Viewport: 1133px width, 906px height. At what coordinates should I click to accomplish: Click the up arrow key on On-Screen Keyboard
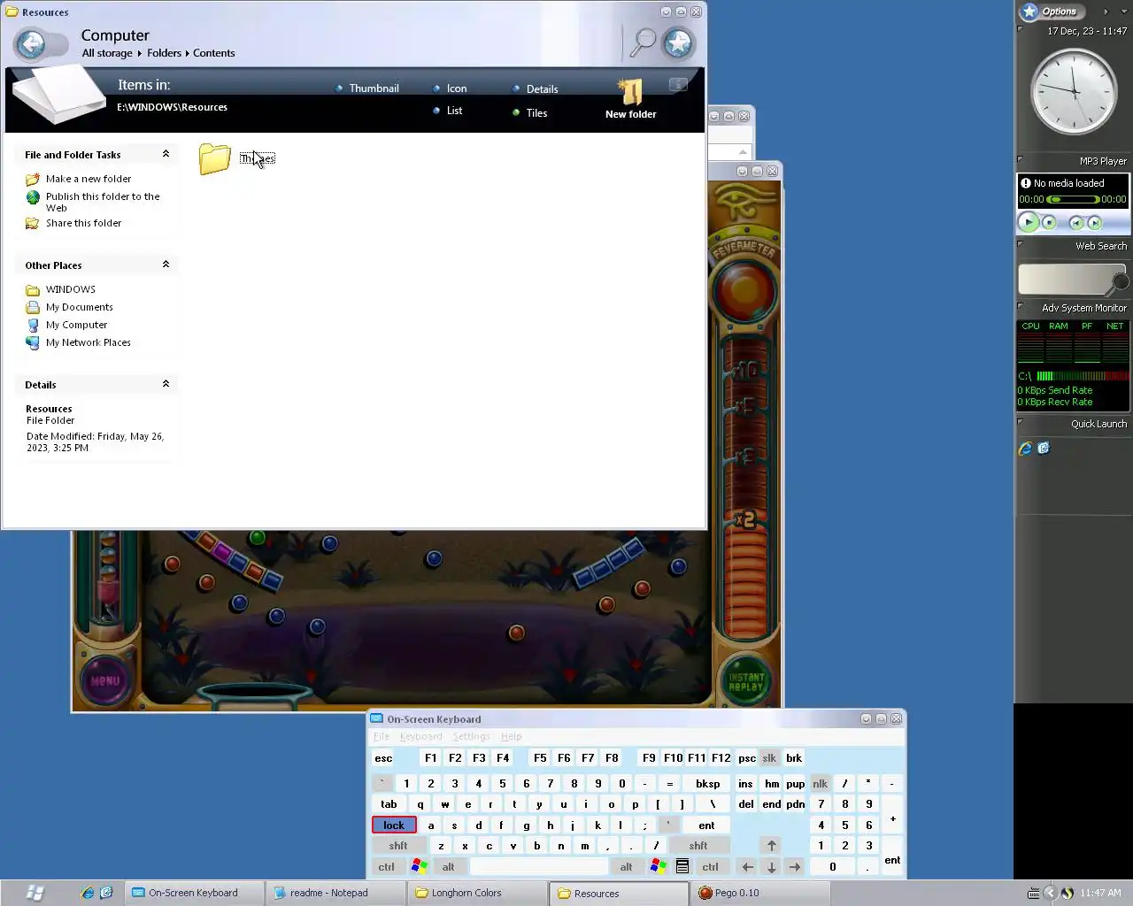pyautogui.click(x=771, y=846)
